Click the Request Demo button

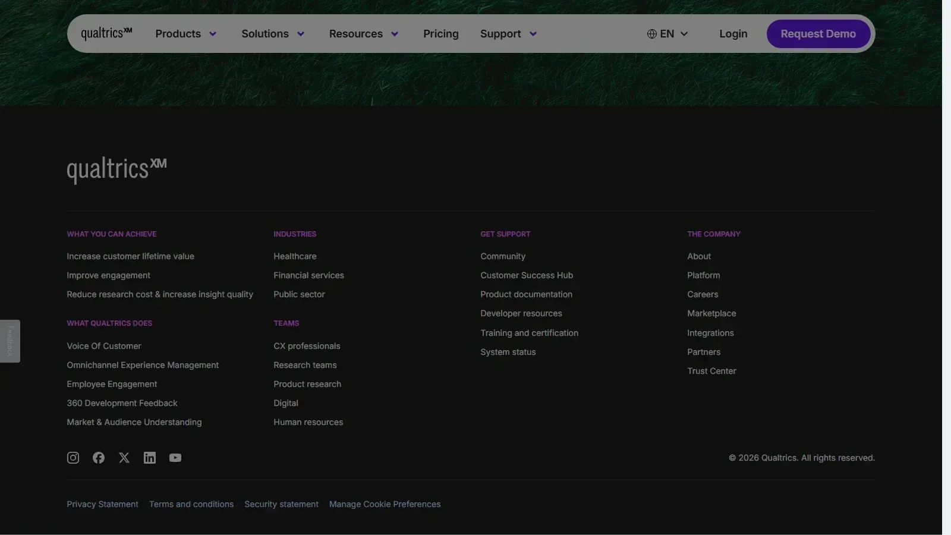pyautogui.click(x=818, y=34)
